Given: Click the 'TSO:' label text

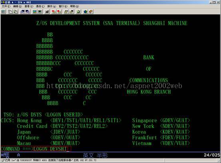Looking at the screenshot, I should (x=9, y=115).
